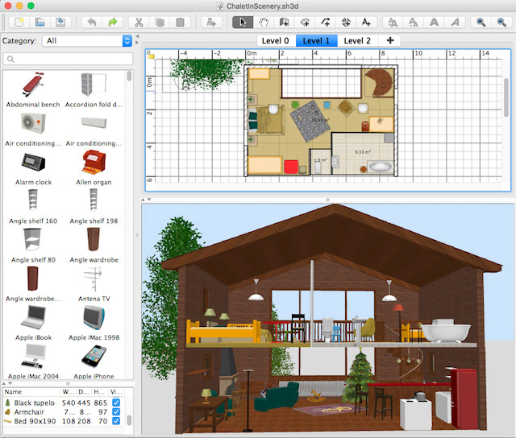Select the Allen organ catalog thumbnail
This screenshot has width=516, height=438.
pos(94,162)
